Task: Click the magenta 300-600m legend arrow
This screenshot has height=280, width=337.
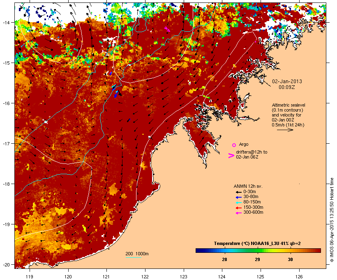Action: tap(238, 213)
